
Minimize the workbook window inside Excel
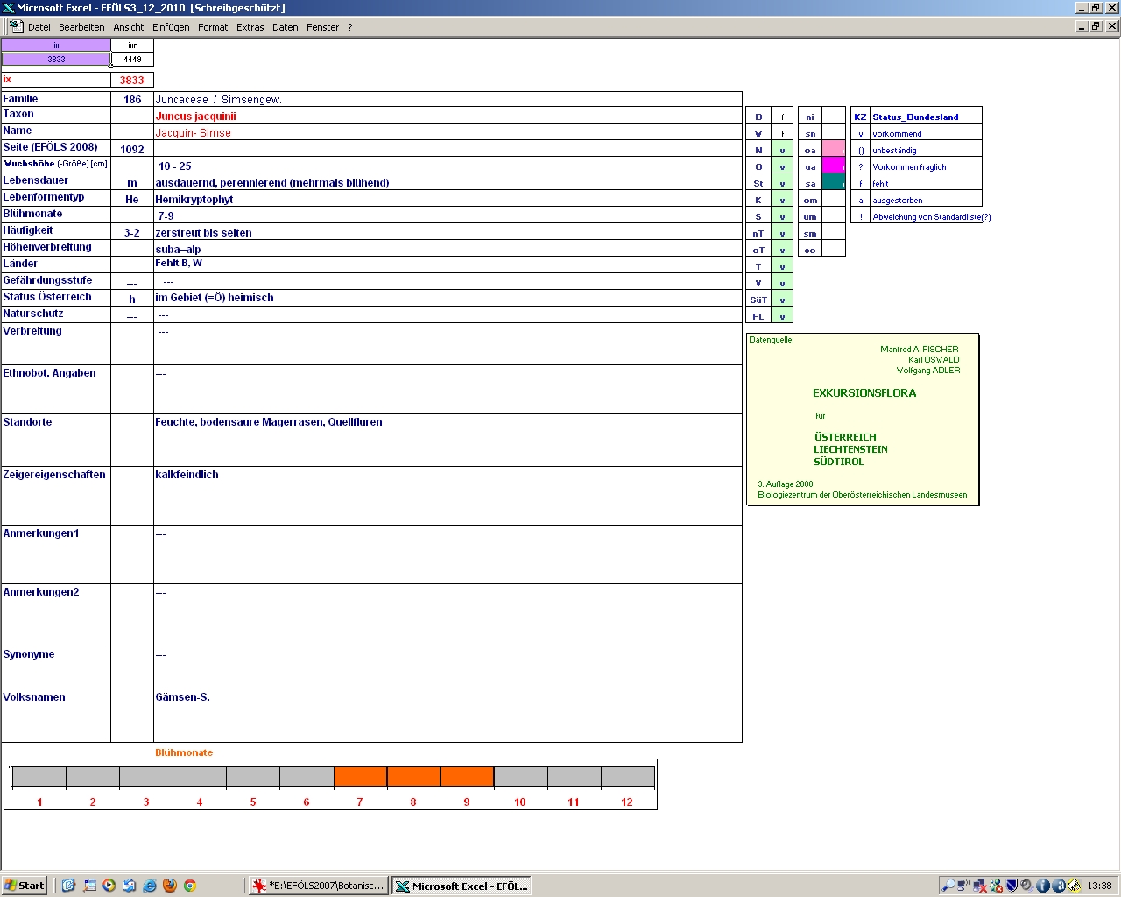[1082, 25]
